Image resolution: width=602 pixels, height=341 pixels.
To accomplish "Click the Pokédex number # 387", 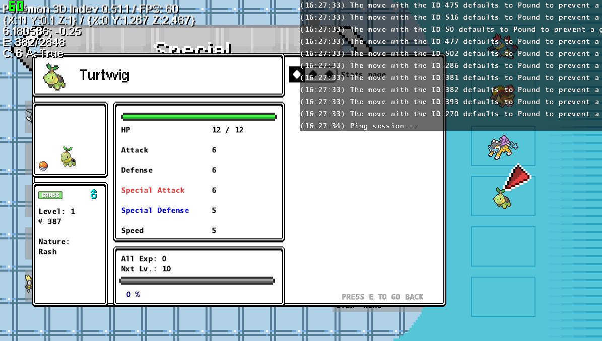I will [x=49, y=221].
